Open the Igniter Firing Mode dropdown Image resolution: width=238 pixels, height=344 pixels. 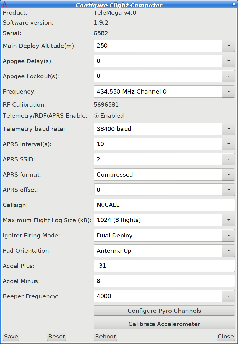click(x=228, y=236)
